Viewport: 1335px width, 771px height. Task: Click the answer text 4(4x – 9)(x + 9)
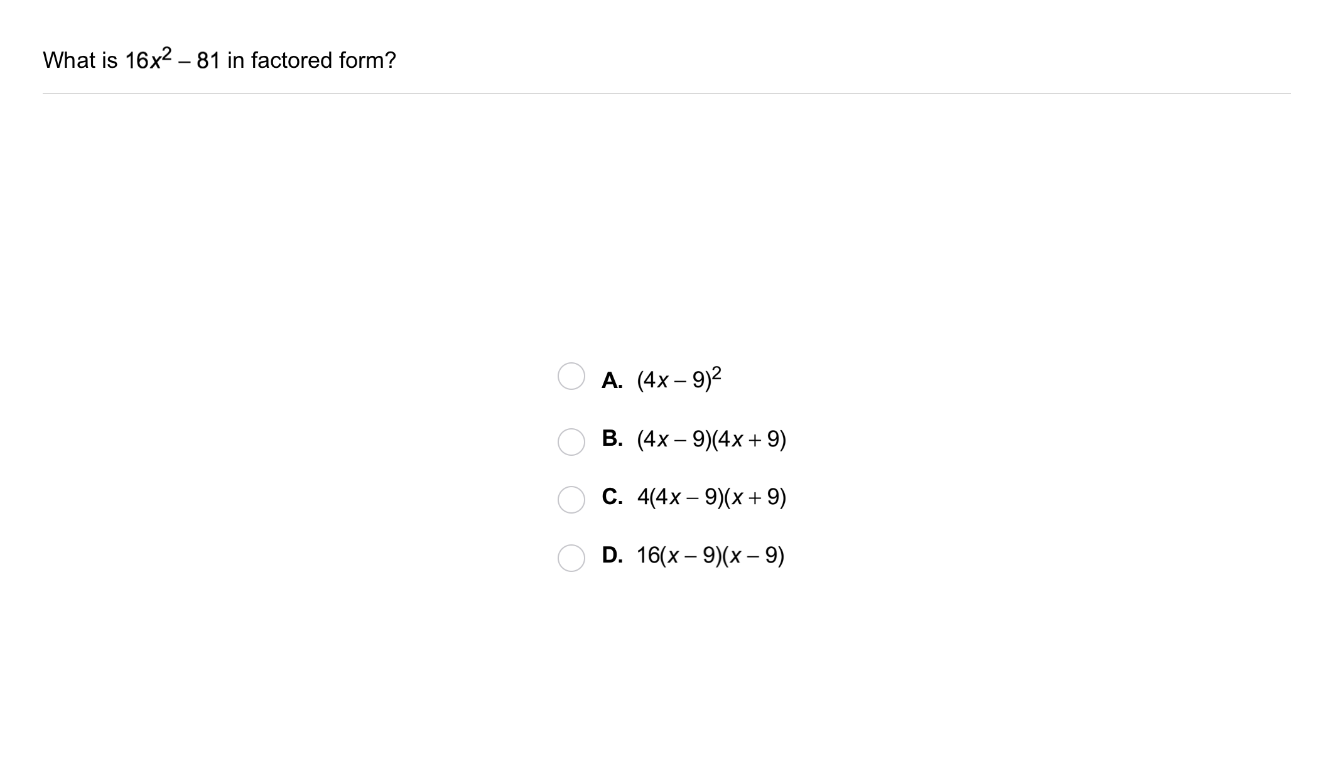pos(711,497)
